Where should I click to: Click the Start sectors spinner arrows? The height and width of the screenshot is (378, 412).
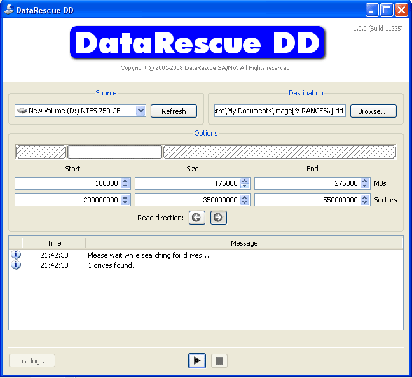pos(125,200)
